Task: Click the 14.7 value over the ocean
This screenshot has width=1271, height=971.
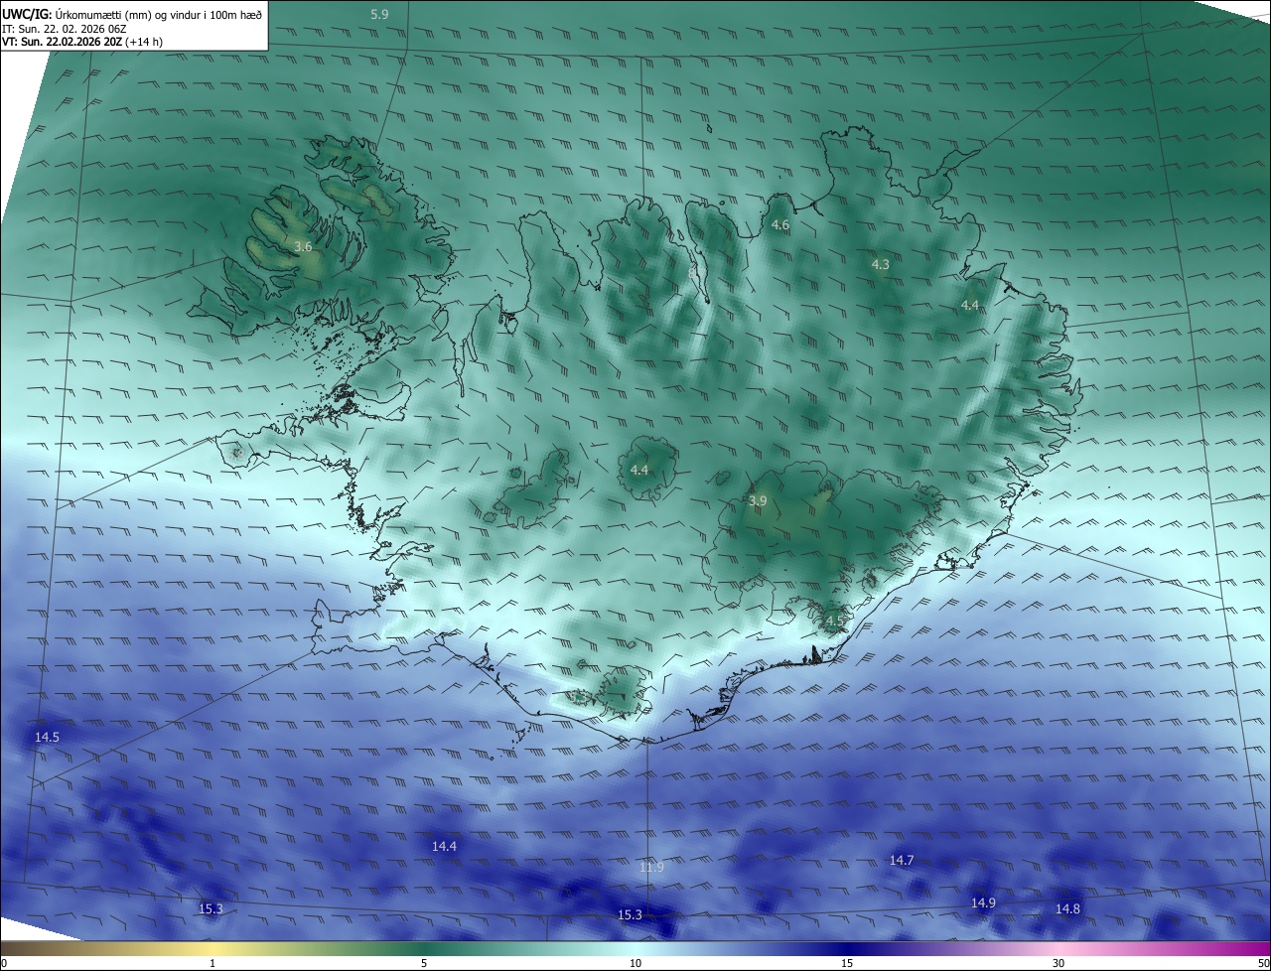Action: (902, 860)
